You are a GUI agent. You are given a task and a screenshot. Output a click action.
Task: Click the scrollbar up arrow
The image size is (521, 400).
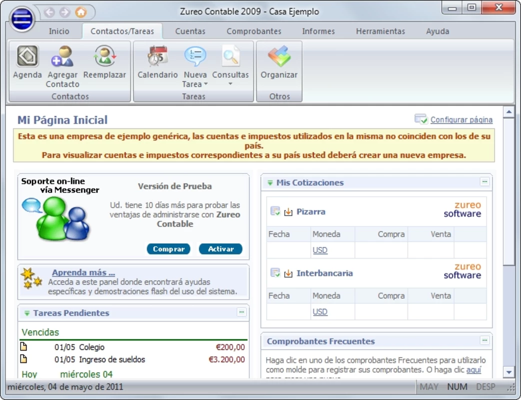509,112
